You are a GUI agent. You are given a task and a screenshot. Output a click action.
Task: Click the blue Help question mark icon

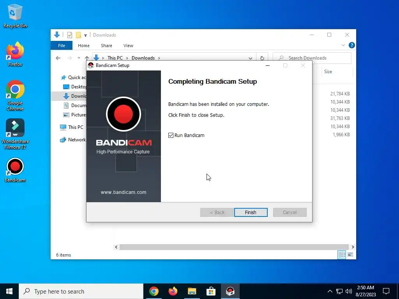pyautogui.click(x=352, y=45)
